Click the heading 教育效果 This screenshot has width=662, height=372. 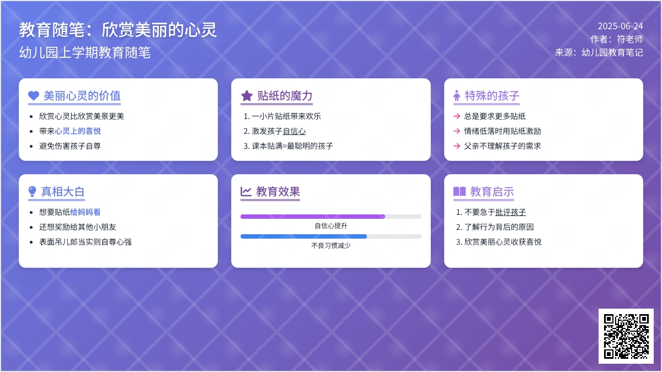(278, 192)
